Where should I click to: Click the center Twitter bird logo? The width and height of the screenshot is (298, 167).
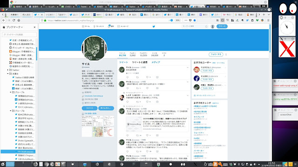(154, 26)
